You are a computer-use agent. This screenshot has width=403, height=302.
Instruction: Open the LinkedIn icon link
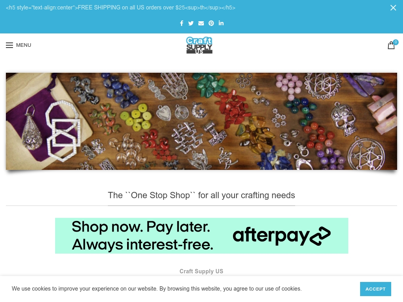point(221,23)
